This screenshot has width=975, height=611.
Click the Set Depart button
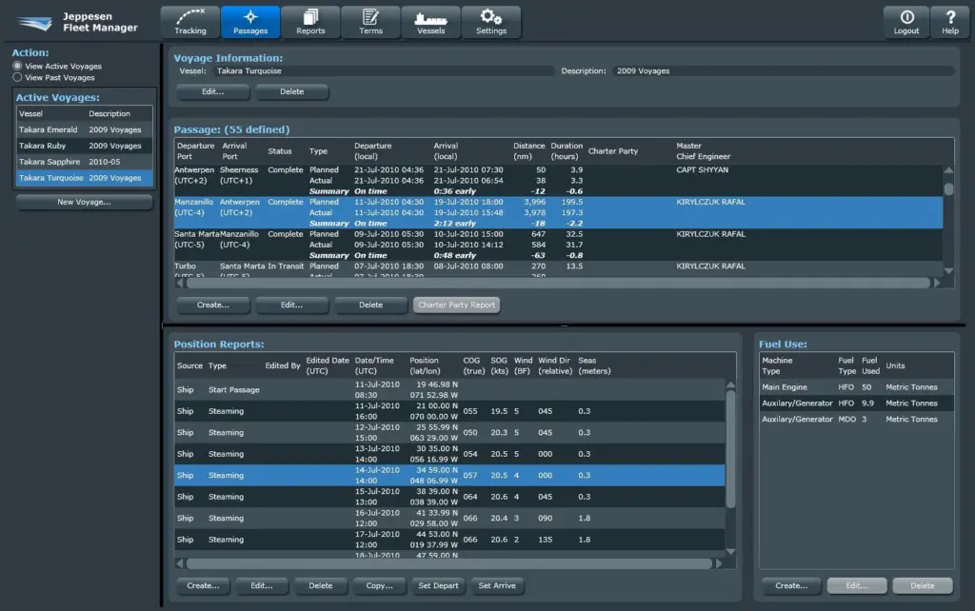[x=438, y=585]
